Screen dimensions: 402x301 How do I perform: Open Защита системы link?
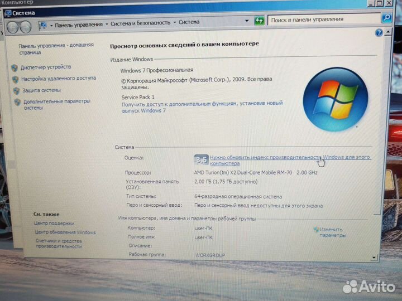(x=41, y=90)
